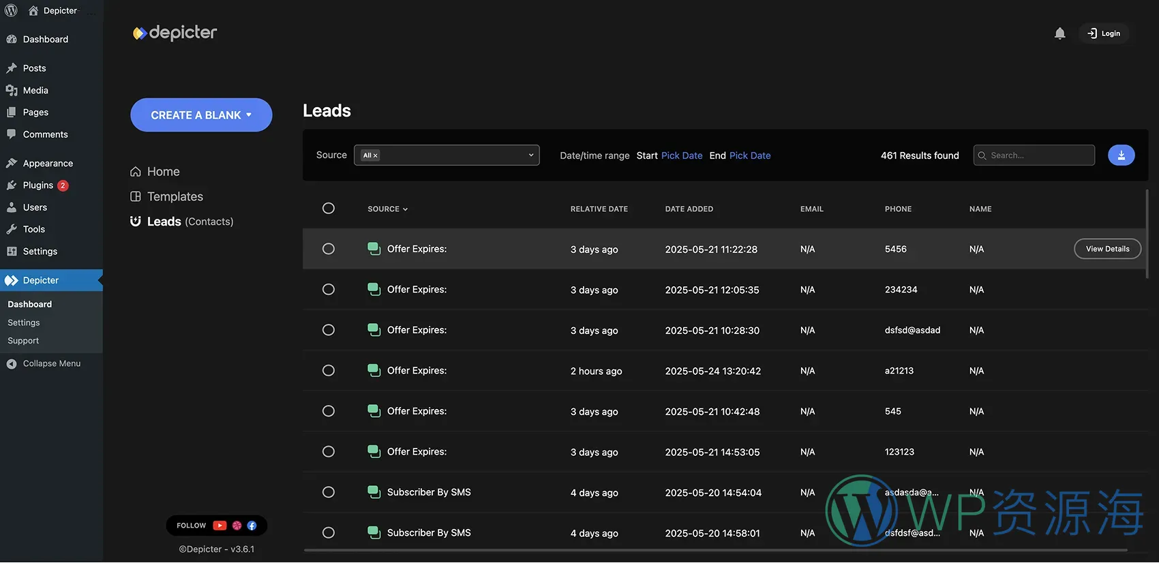Click the Dashboard gauge icon
The width and height of the screenshot is (1159, 563).
tap(12, 40)
